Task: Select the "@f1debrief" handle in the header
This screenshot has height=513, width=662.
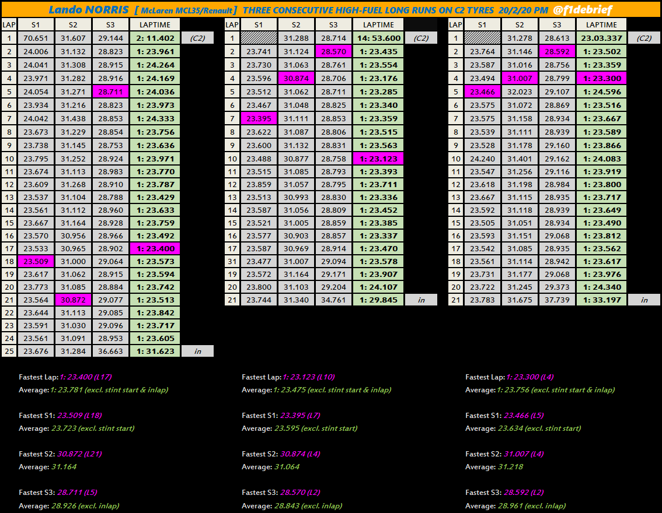Action: pyautogui.click(x=582, y=10)
